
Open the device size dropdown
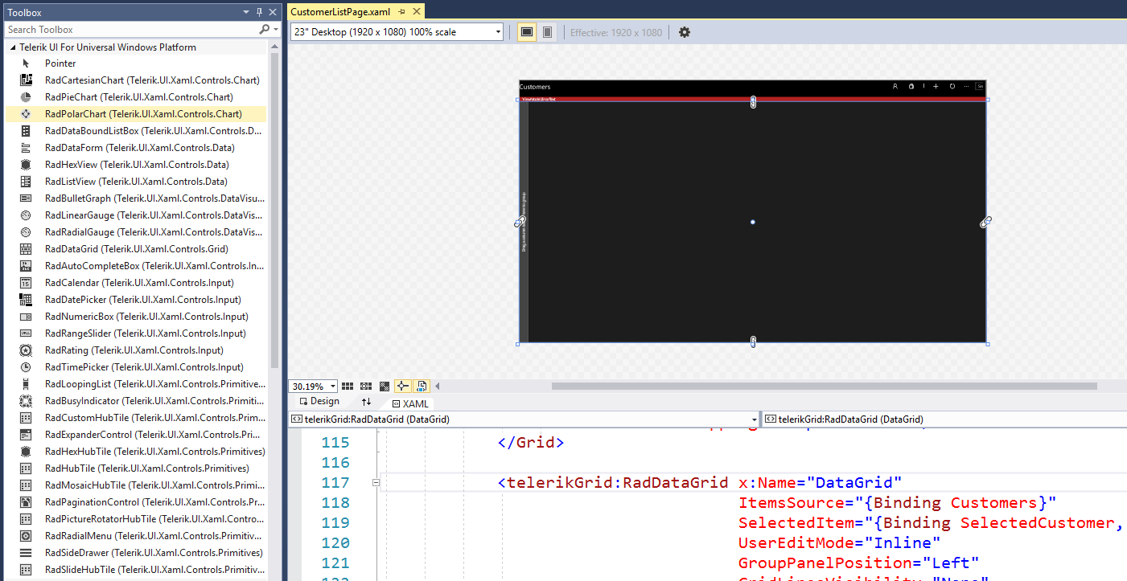coord(499,33)
